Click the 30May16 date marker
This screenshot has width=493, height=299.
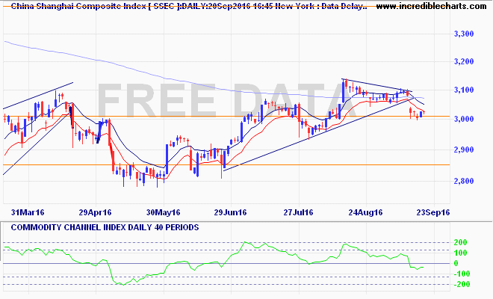[166, 211]
